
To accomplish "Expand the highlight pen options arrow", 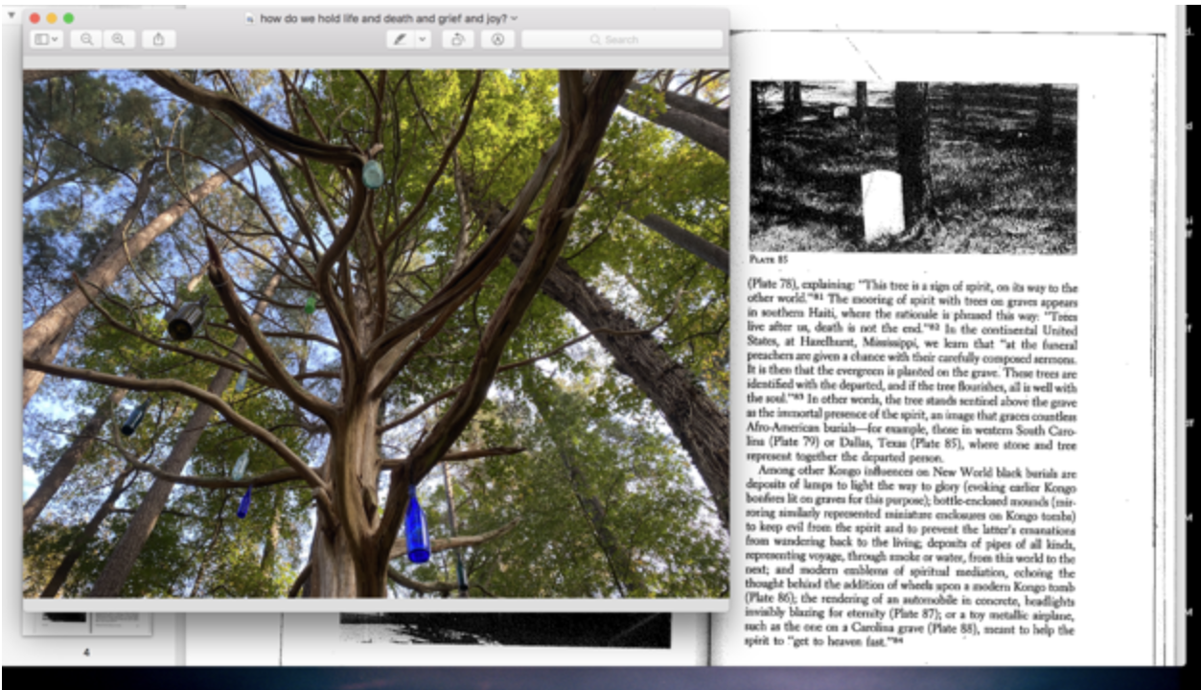I will pyautogui.click(x=422, y=39).
